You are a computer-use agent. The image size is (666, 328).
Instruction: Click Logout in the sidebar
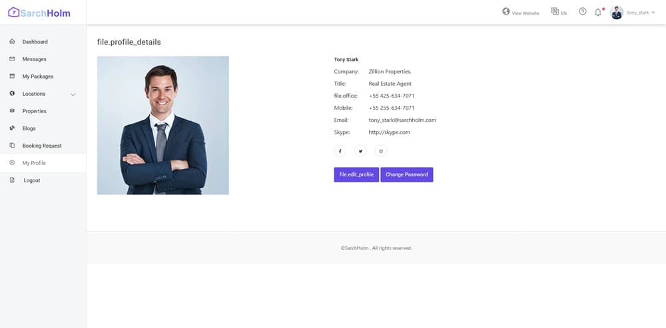[x=31, y=180]
